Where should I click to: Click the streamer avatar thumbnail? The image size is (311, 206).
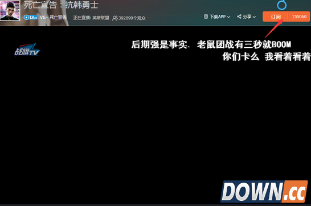[x=10, y=10]
